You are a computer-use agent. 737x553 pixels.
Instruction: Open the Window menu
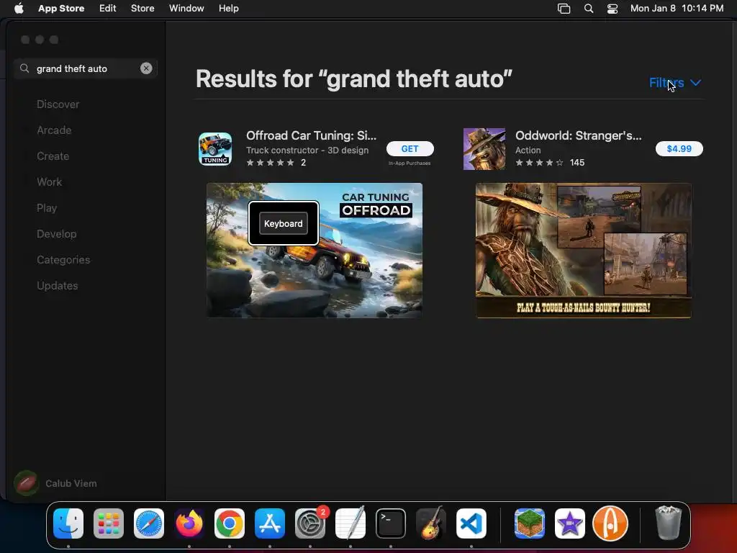pyautogui.click(x=186, y=8)
